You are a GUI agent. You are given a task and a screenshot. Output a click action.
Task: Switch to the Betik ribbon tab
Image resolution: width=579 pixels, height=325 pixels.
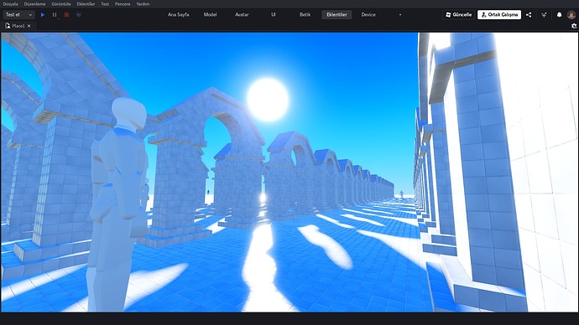305,15
